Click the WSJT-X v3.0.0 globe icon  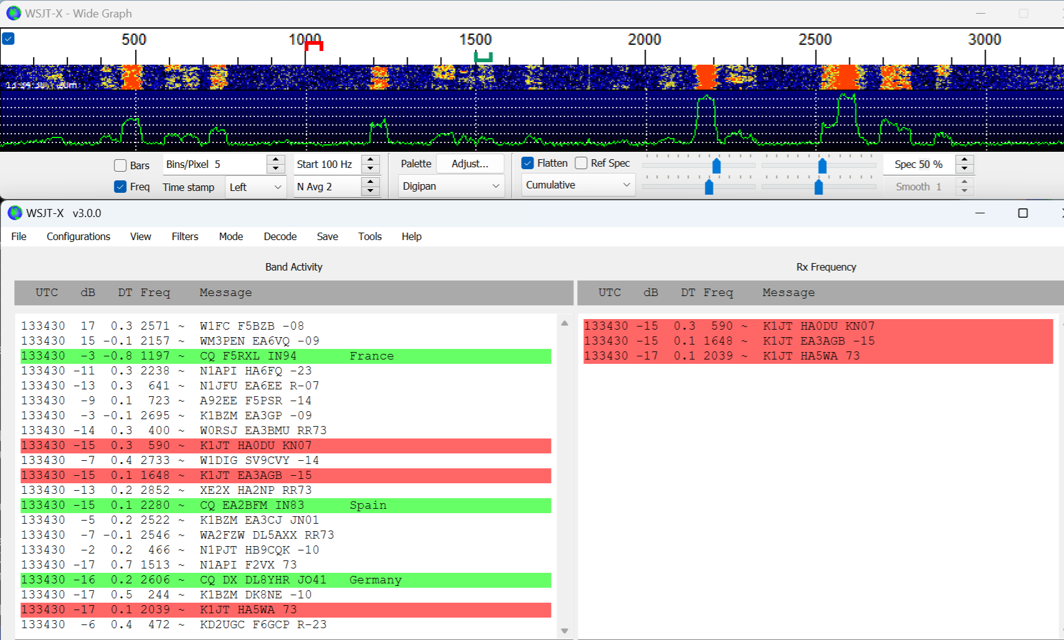[15, 213]
